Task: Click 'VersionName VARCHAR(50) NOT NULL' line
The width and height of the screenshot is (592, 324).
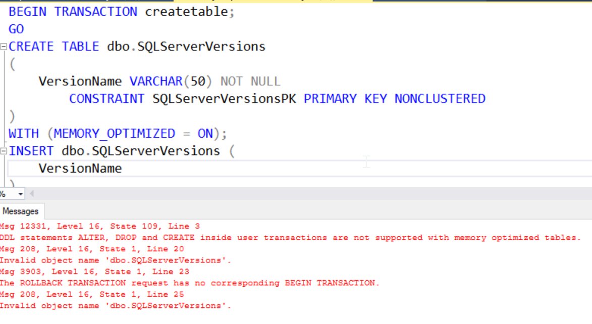Action: [x=159, y=81]
